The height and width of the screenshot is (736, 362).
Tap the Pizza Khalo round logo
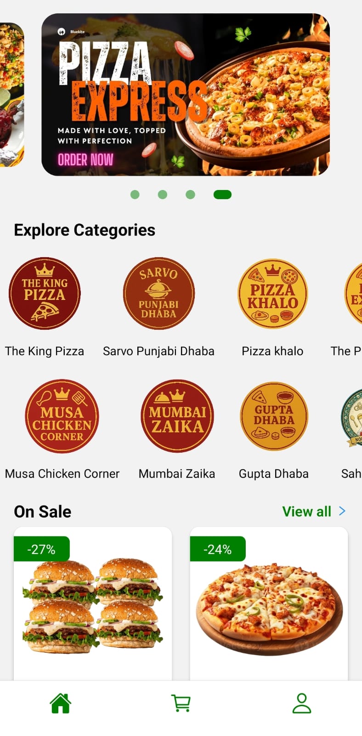point(272,293)
